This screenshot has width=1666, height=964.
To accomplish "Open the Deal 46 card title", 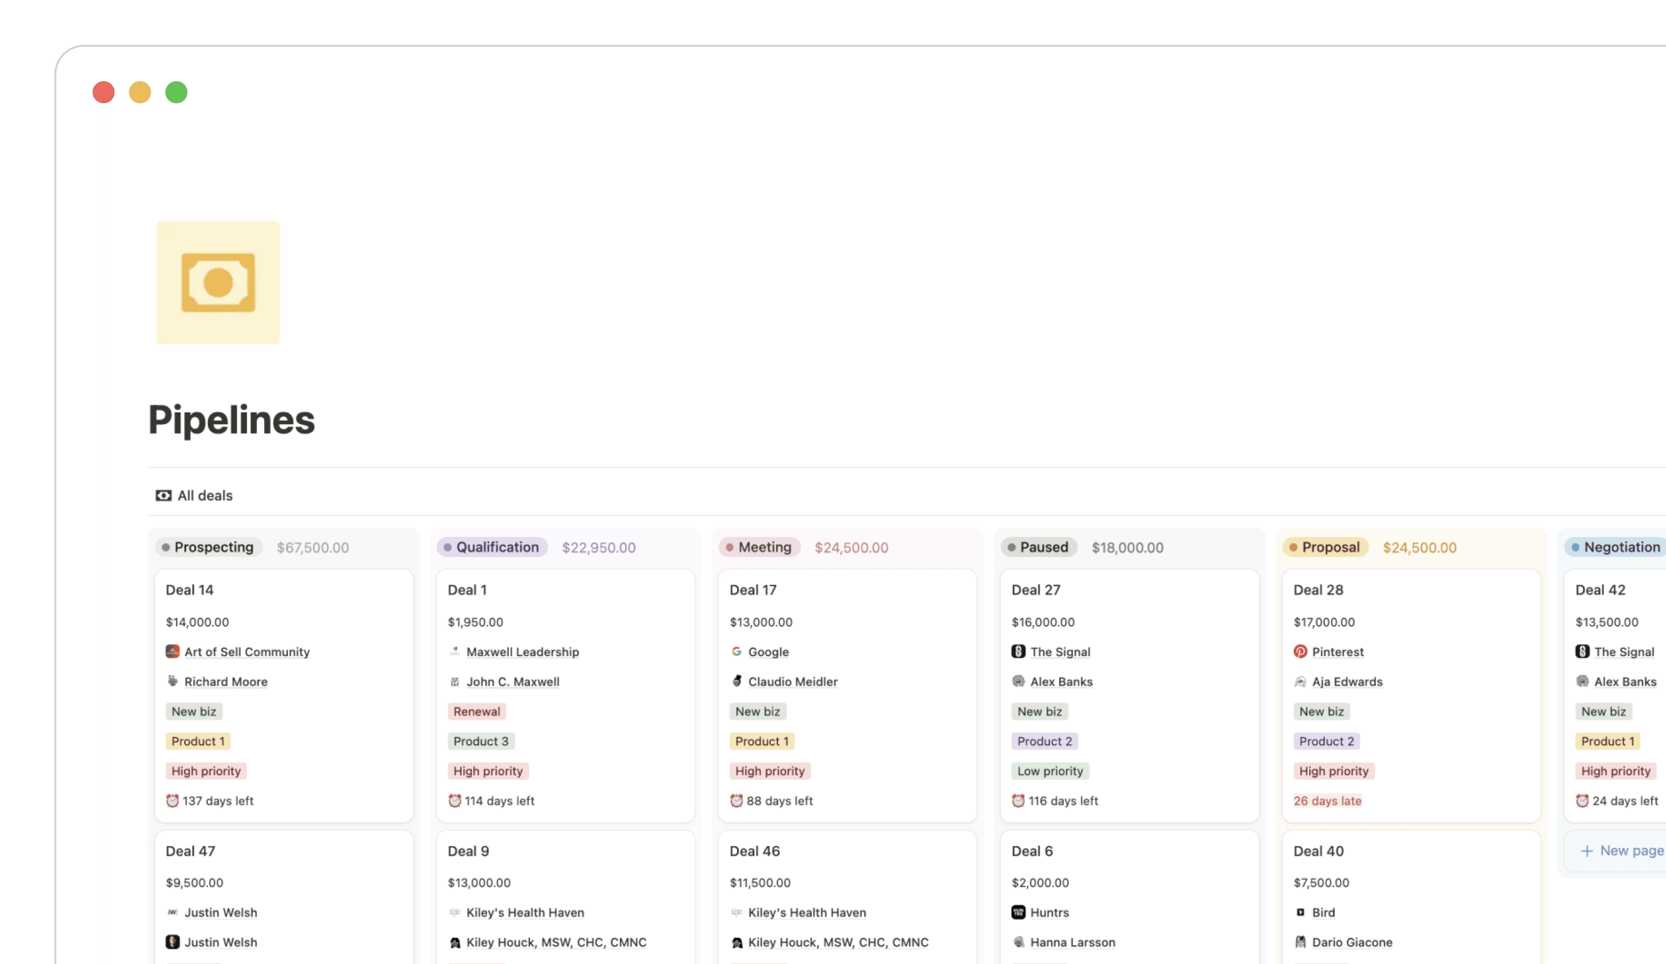I will (x=755, y=851).
